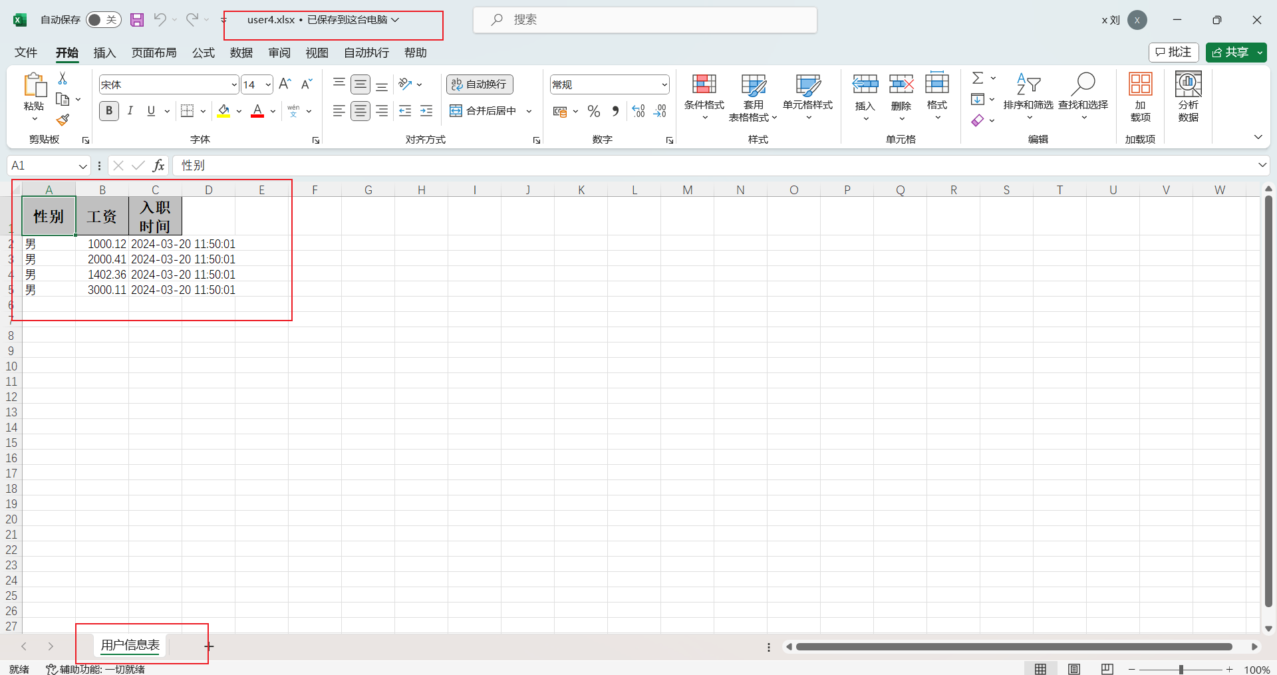
Task: Click the Increase Decimal icon
Action: pyautogui.click(x=638, y=111)
